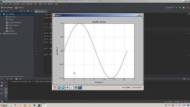
Task: Run Utama with the green play button
Action: click(177, 7)
